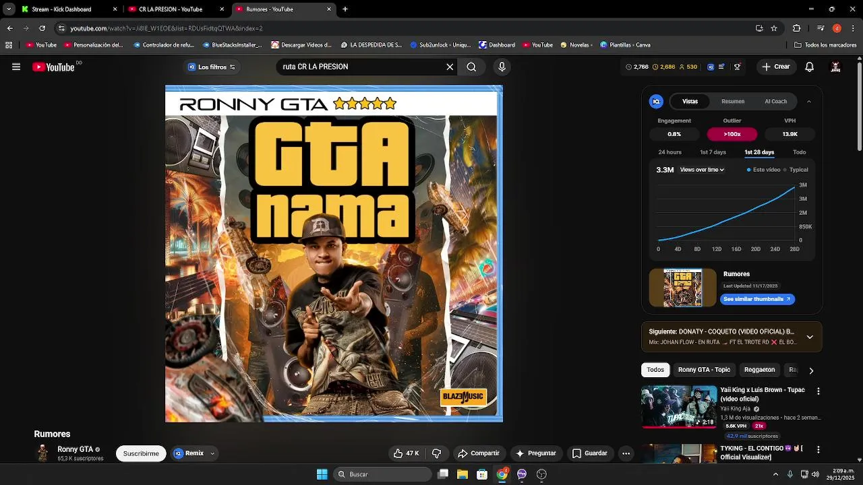The height and width of the screenshot is (485, 863).
Task: Click the Preguntar button
Action: 536,453
